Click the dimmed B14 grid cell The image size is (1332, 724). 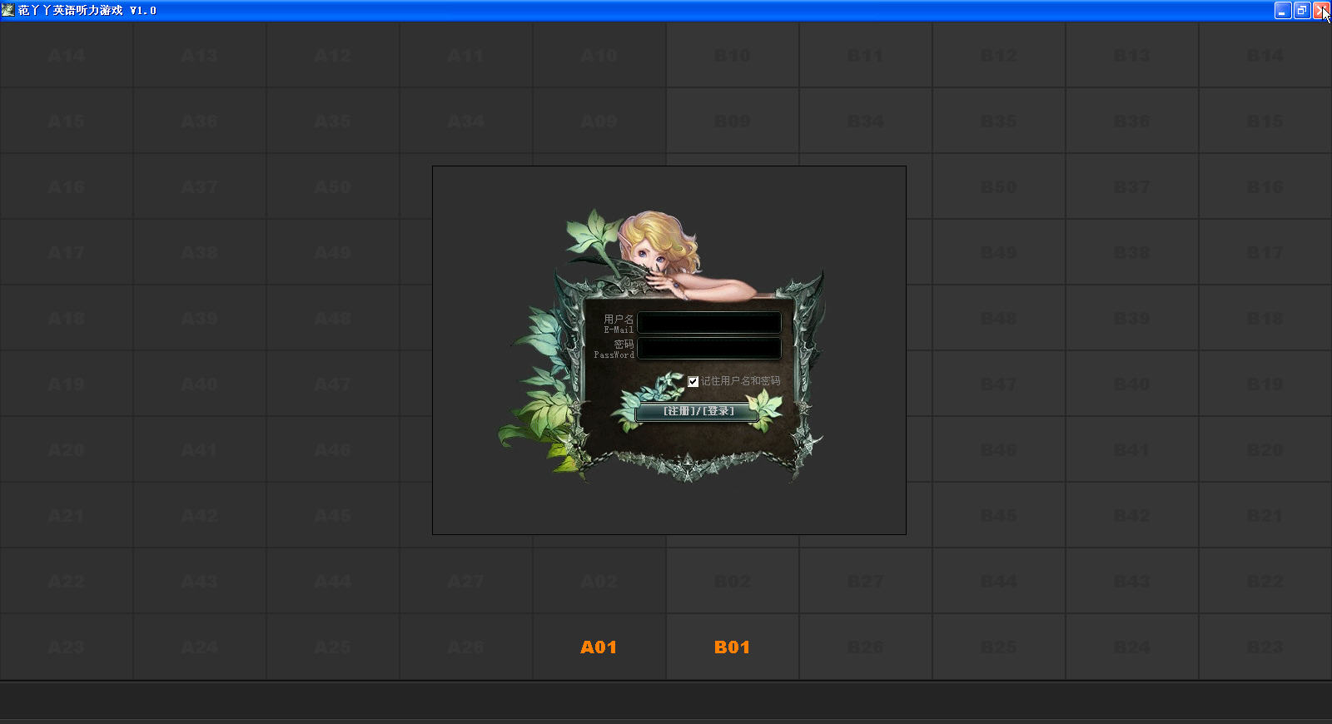click(1265, 55)
